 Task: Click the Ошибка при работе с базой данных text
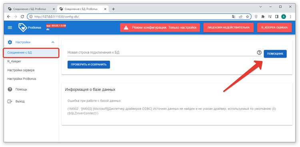coord(94,101)
